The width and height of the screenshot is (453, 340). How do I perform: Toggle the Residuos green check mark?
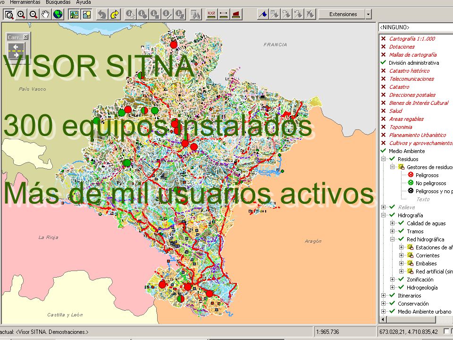(x=392, y=159)
